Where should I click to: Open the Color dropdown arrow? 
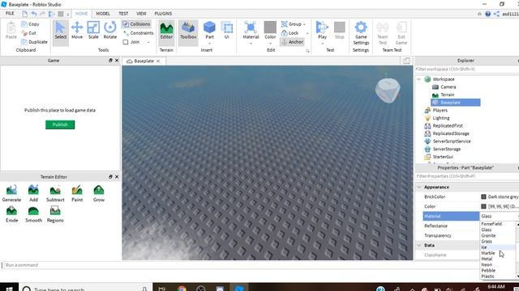pyautogui.click(x=270, y=43)
